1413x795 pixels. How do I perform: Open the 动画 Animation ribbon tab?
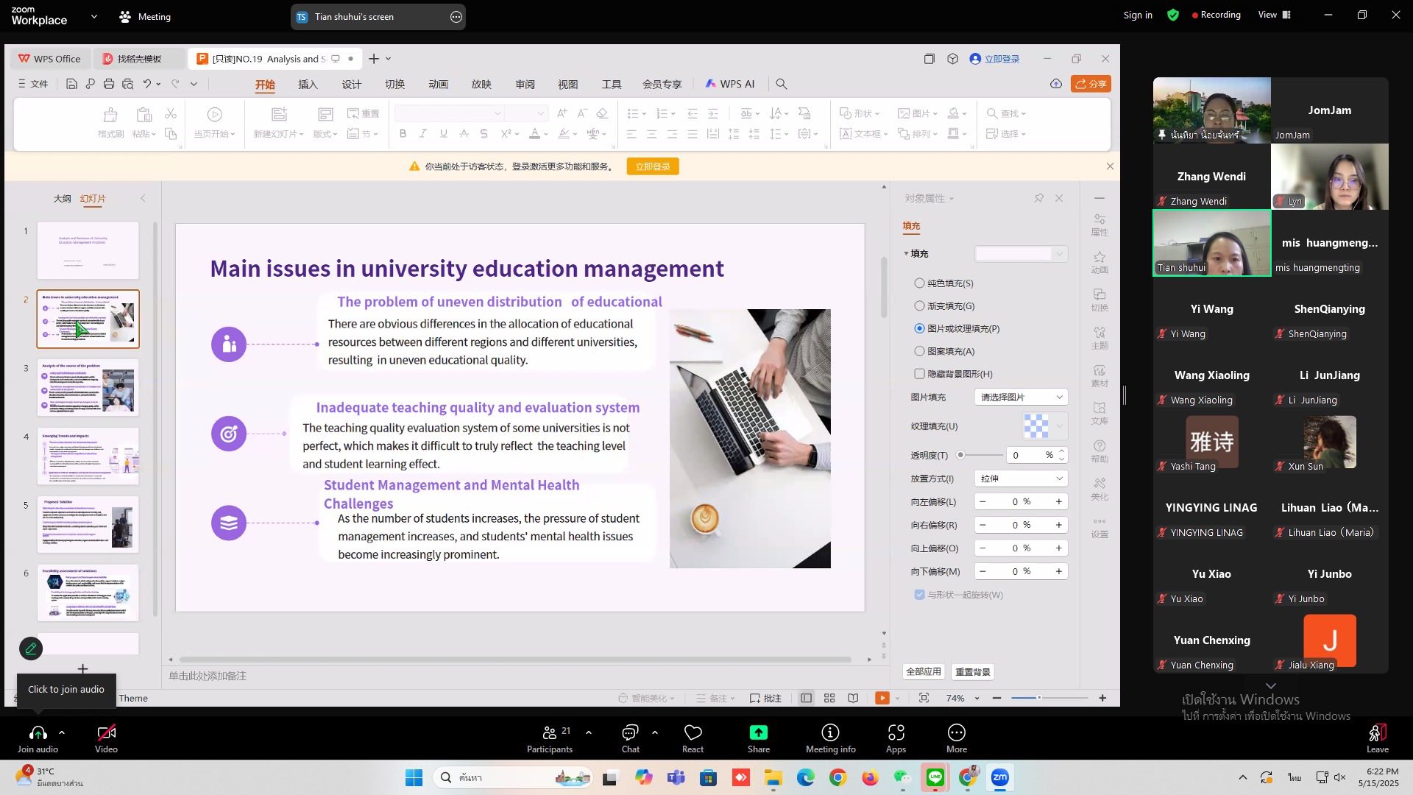(438, 84)
